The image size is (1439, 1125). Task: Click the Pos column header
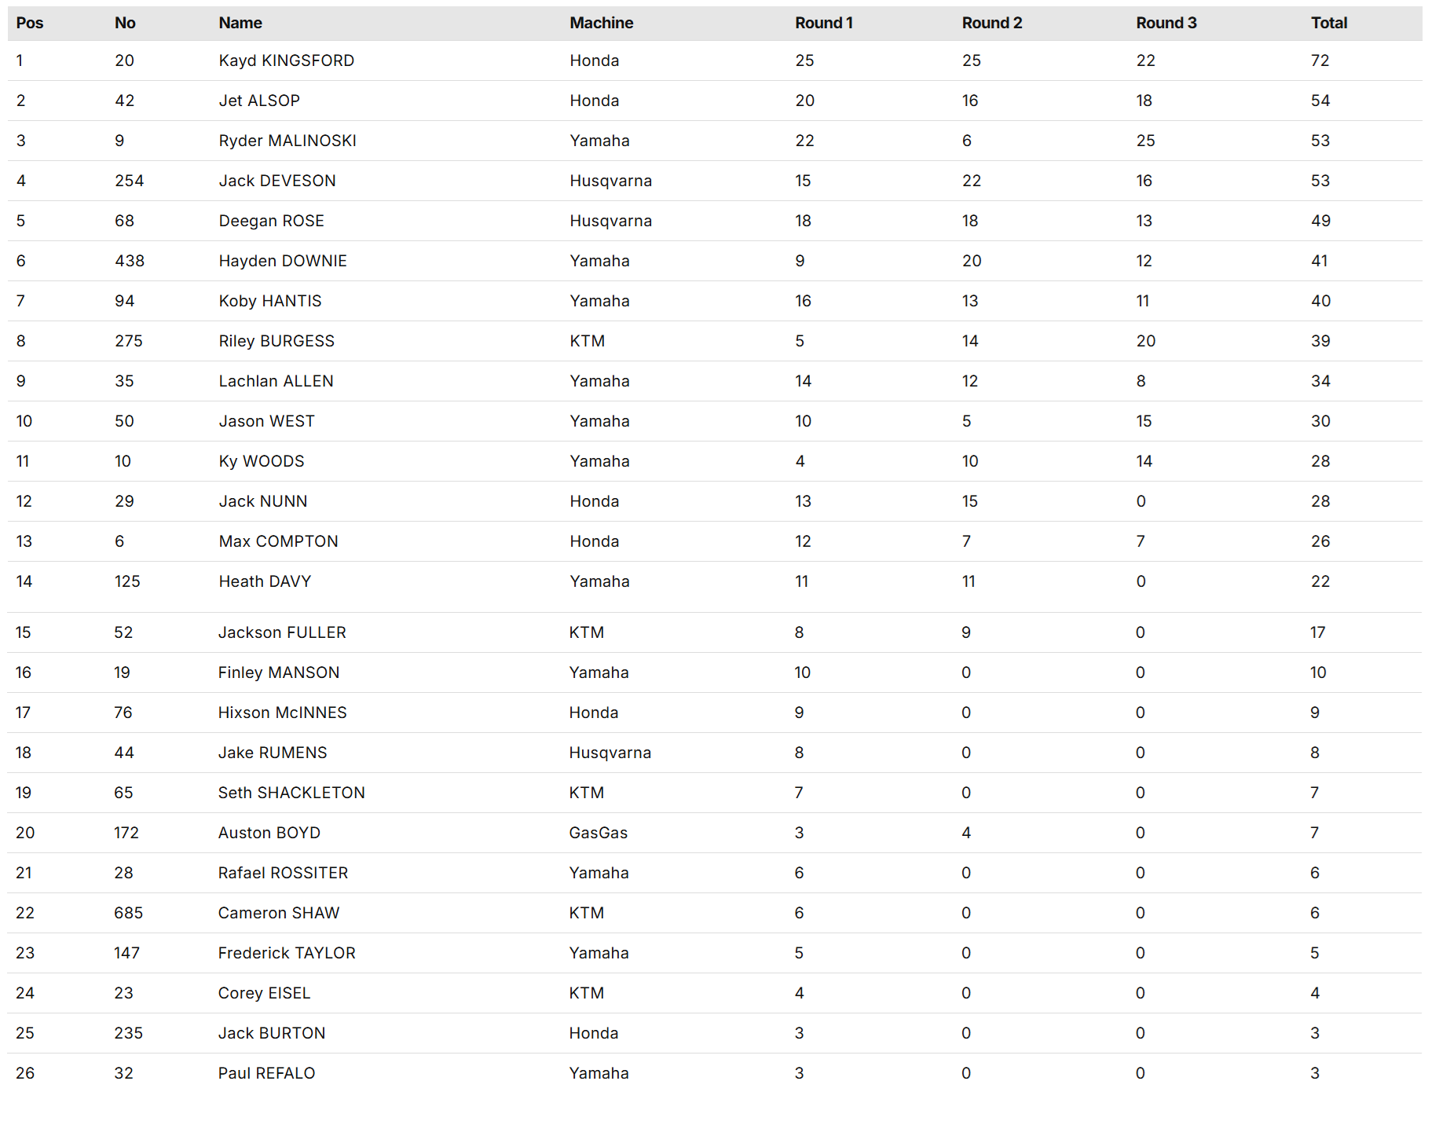30,23
